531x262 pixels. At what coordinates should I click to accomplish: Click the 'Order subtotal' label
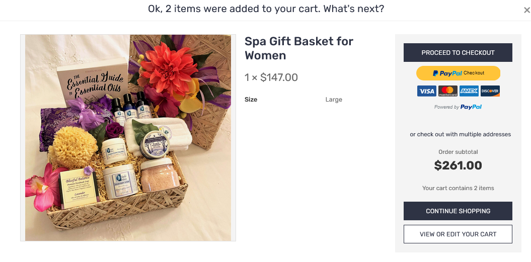458,152
